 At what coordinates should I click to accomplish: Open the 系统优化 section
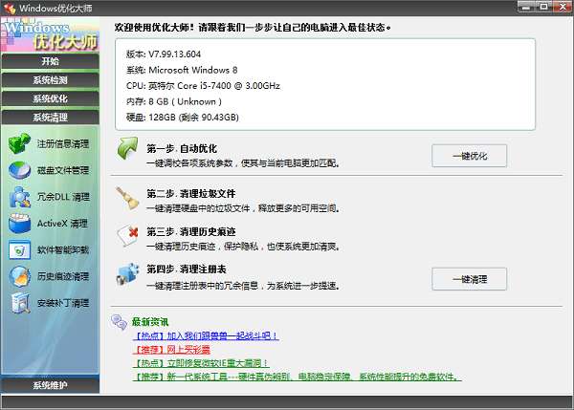pos(50,98)
